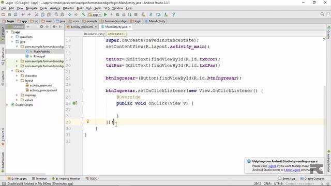Screen dimensions: 331x186
Task: Open the Refactor menu
Action: tap(68, 8)
